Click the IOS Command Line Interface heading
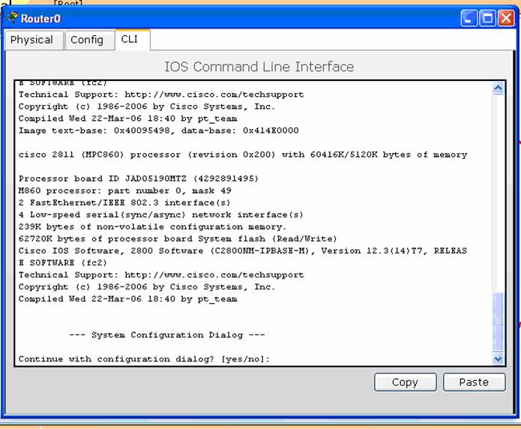 259,67
